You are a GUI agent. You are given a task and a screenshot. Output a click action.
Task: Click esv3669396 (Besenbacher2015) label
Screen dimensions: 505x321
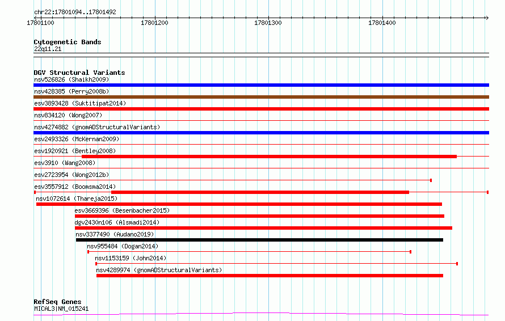pos(122,210)
